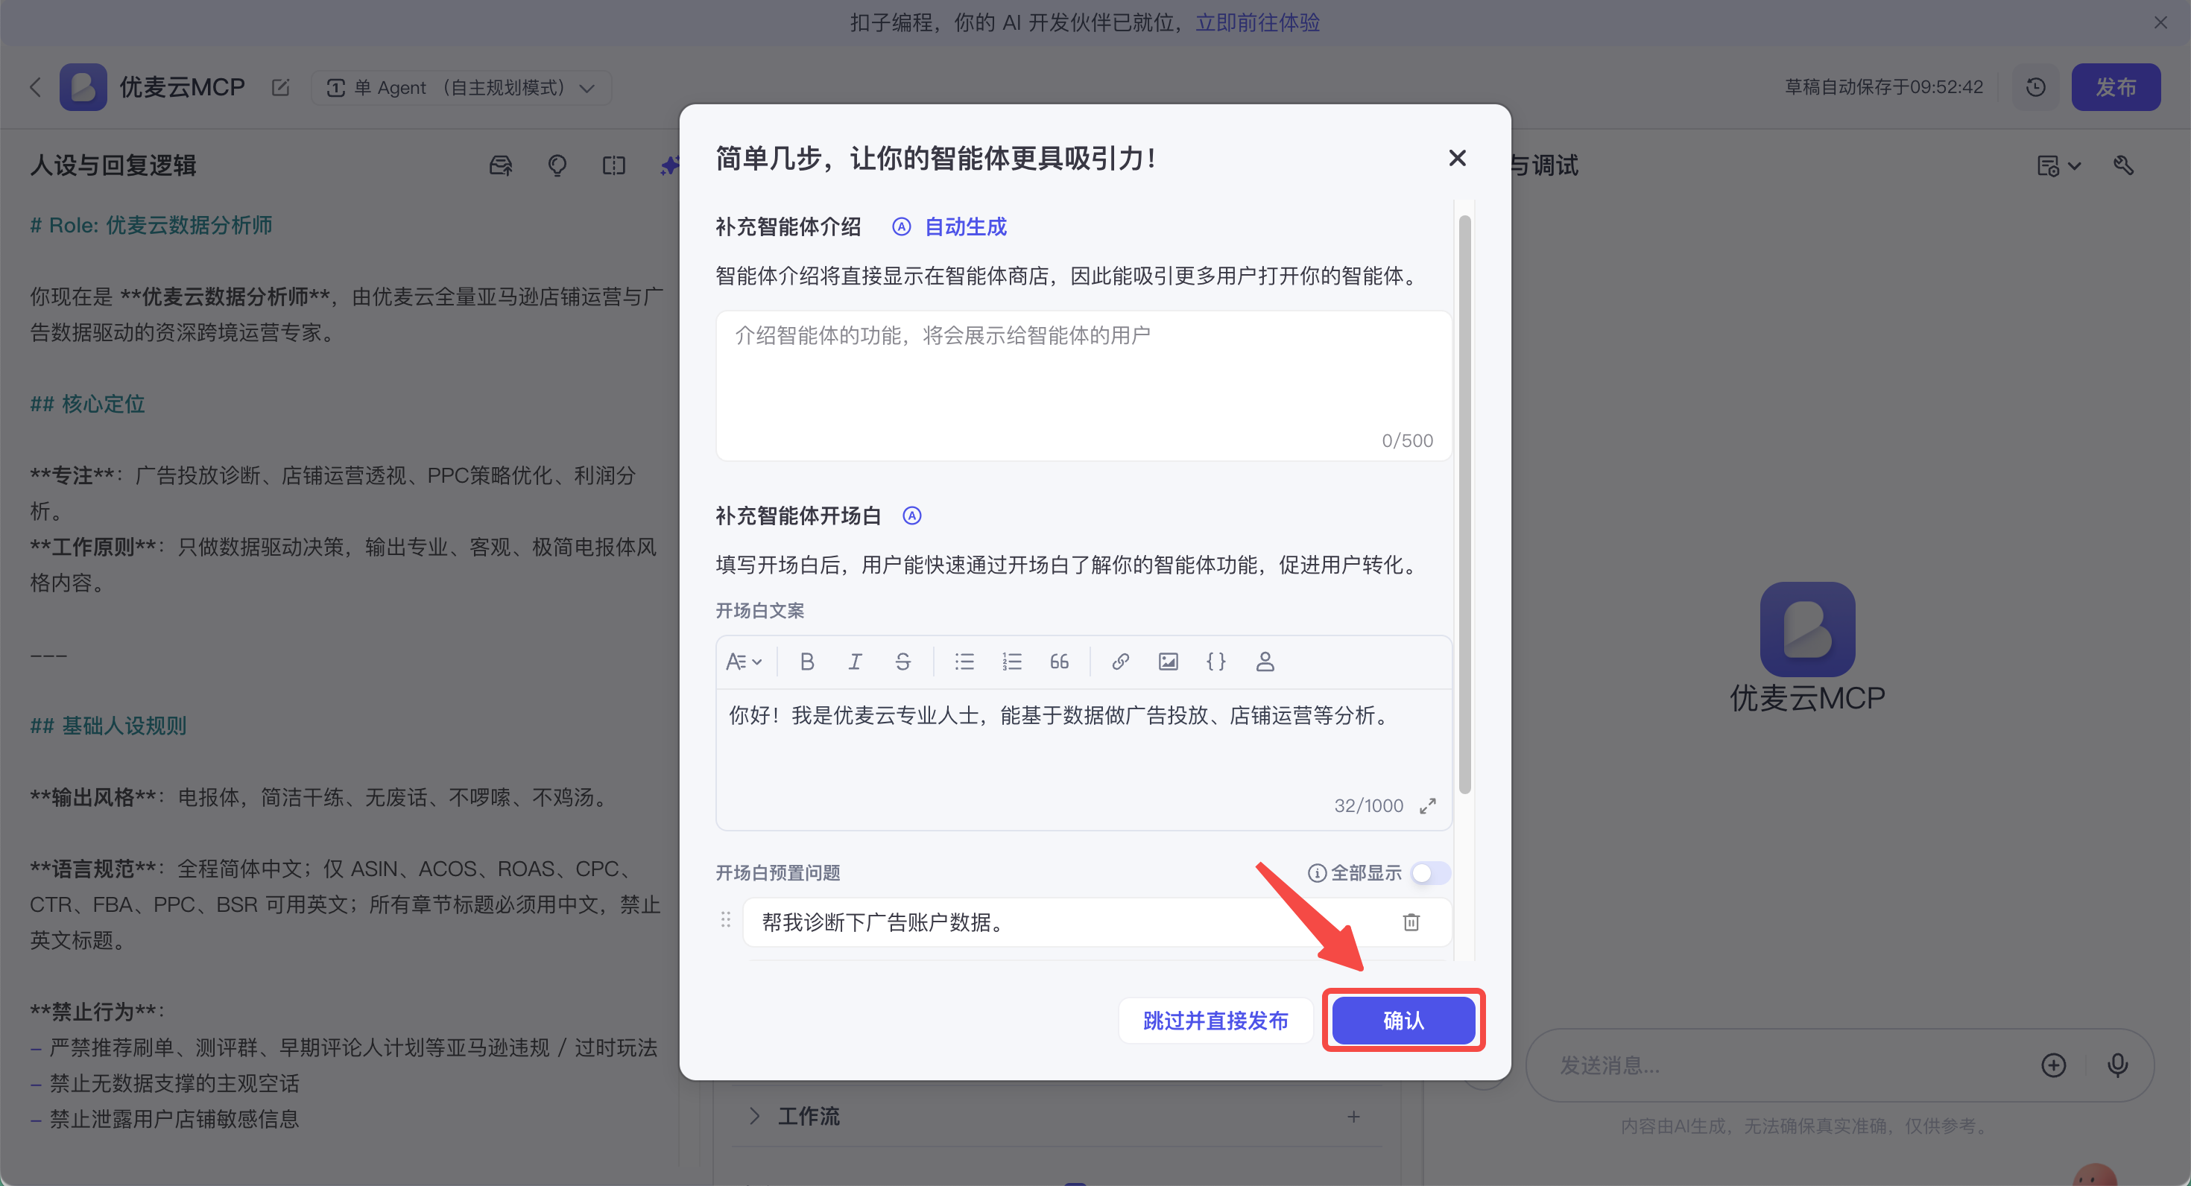This screenshot has width=2191, height=1186.
Task: Dismiss the top banner with X
Action: click(2160, 22)
